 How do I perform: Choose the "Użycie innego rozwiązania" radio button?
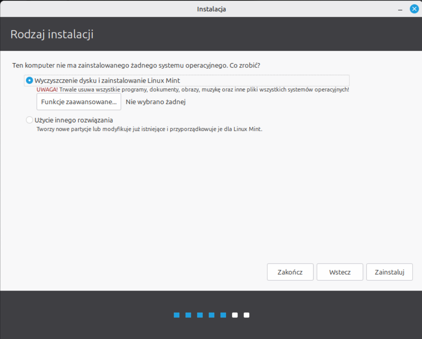point(29,120)
